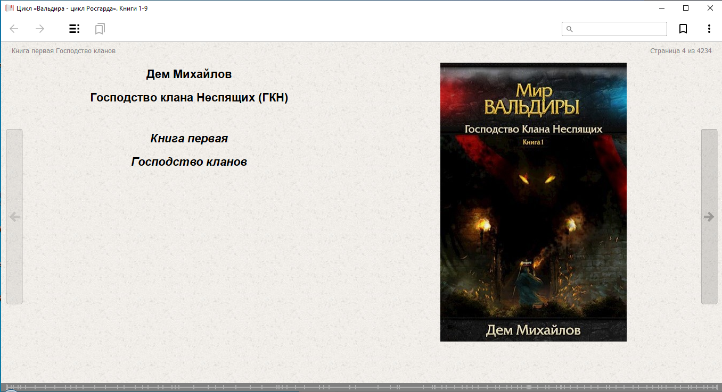This screenshot has height=392, width=722.
Task: Close the book reader window
Action: 710,8
